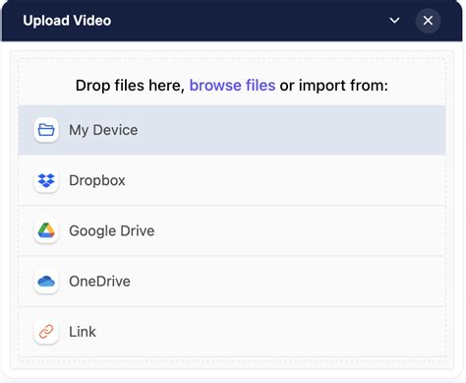Click the Google Drive logo icon
This screenshot has height=383, width=466.
click(x=46, y=230)
